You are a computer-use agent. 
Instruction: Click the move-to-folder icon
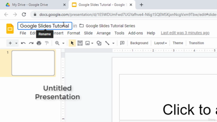[81, 26]
